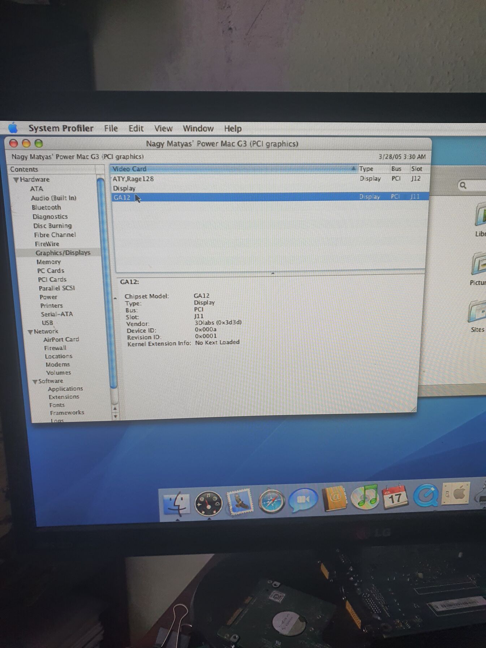Viewport: 486px width, 648px height.
Task: Select Fonts under Software
Action: point(57,405)
